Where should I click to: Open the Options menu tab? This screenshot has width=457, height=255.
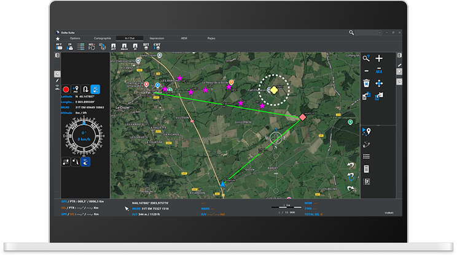pyautogui.click(x=75, y=38)
